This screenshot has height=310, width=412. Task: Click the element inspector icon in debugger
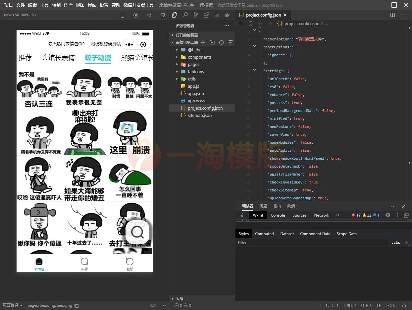tap(241, 215)
